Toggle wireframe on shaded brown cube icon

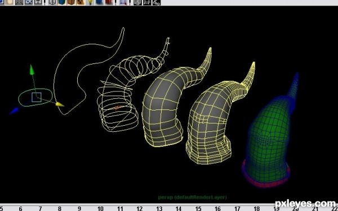(x=71, y=2)
